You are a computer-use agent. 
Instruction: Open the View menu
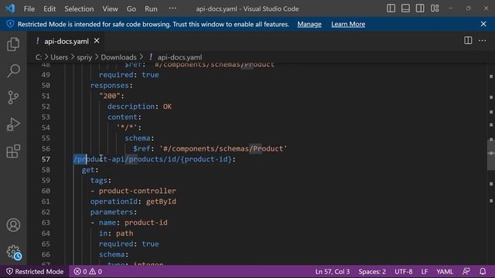[110, 8]
